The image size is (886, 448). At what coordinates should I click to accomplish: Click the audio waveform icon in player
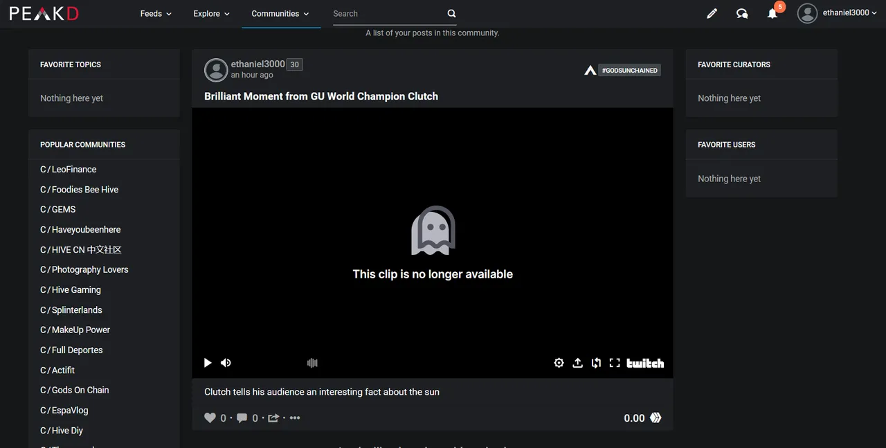[x=312, y=363]
